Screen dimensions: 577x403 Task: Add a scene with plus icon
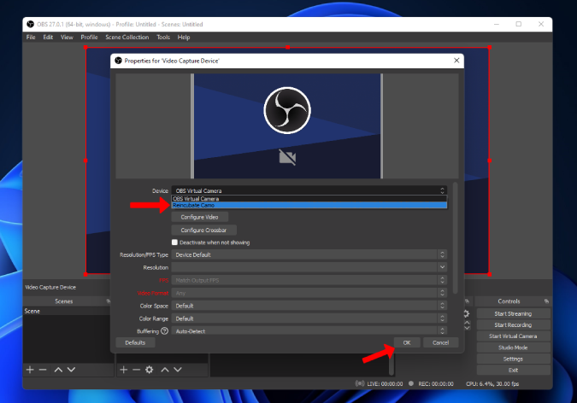[x=30, y=370]
